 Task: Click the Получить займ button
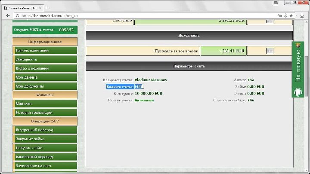[45, 148]
